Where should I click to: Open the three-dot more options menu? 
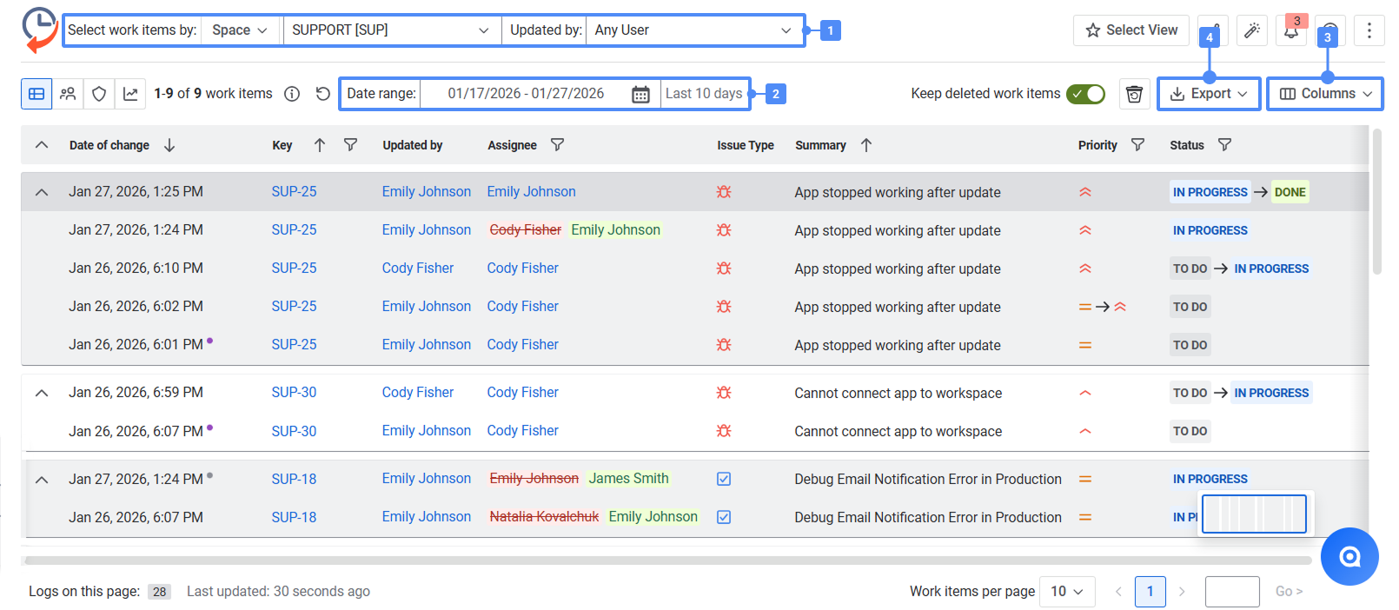[x=1369, y=30]
